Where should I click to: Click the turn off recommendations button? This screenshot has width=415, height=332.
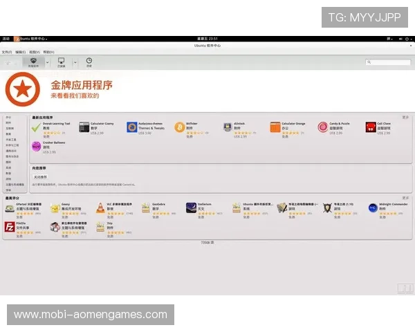click(x=40, y=177)
